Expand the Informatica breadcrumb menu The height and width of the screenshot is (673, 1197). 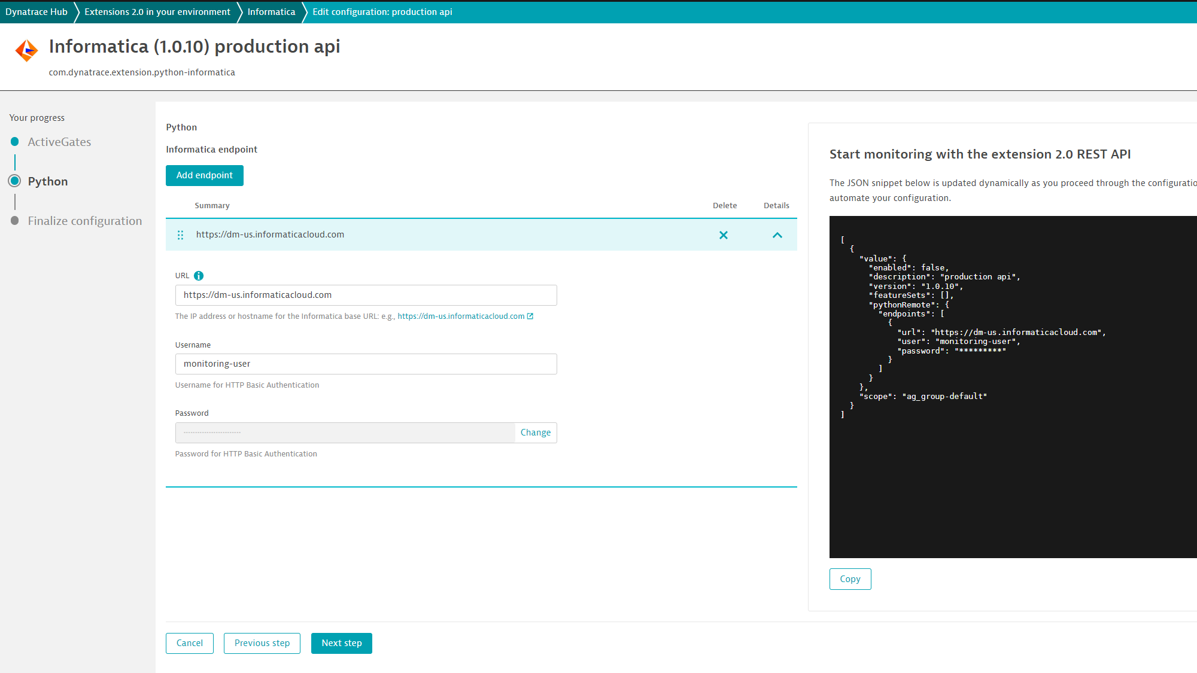271,12
